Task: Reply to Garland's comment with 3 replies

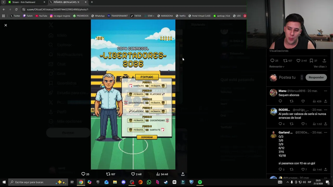Action: tap(280, 169)
